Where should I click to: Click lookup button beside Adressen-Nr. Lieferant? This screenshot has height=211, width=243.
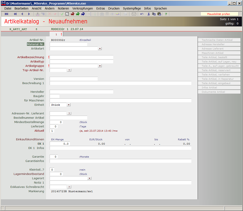(69, 114)
